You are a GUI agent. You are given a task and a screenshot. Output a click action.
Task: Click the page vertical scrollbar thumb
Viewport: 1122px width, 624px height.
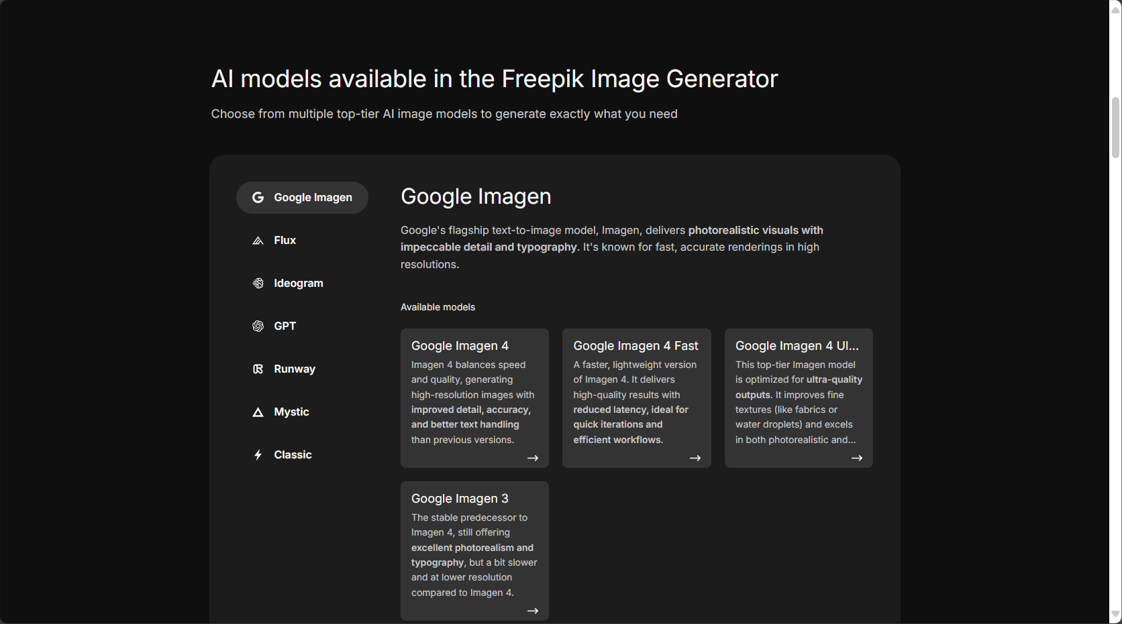(x=1116, y=127)
